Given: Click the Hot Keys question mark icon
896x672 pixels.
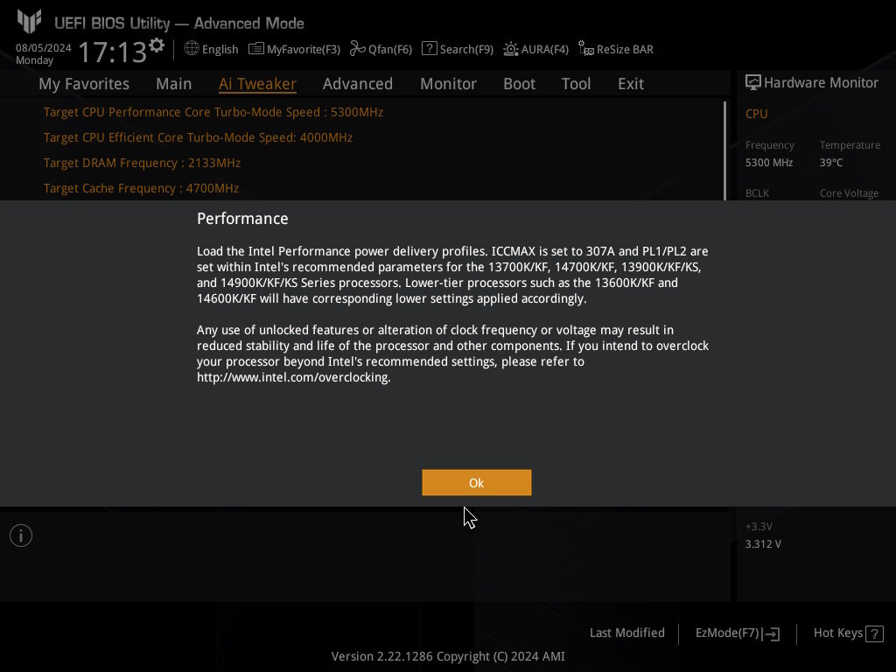Looking at the screenshot, I should coord(874,633).
